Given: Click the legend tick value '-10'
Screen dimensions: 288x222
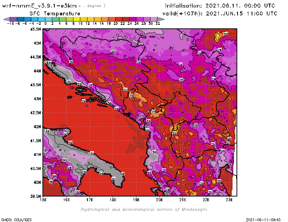Looking at the screenshot, I should 10,24.
